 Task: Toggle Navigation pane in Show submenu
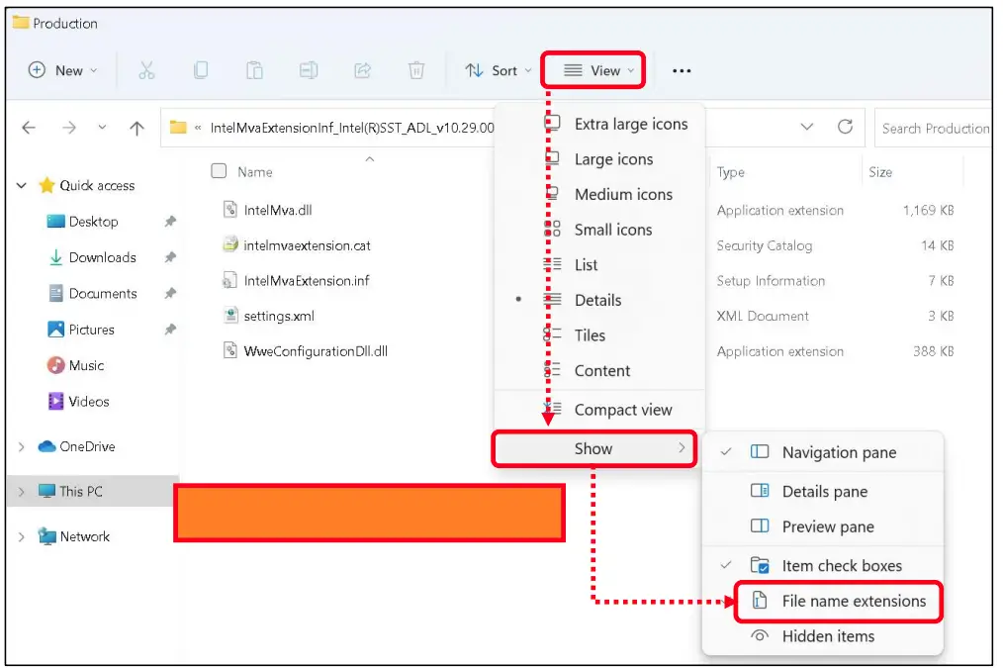823,452
